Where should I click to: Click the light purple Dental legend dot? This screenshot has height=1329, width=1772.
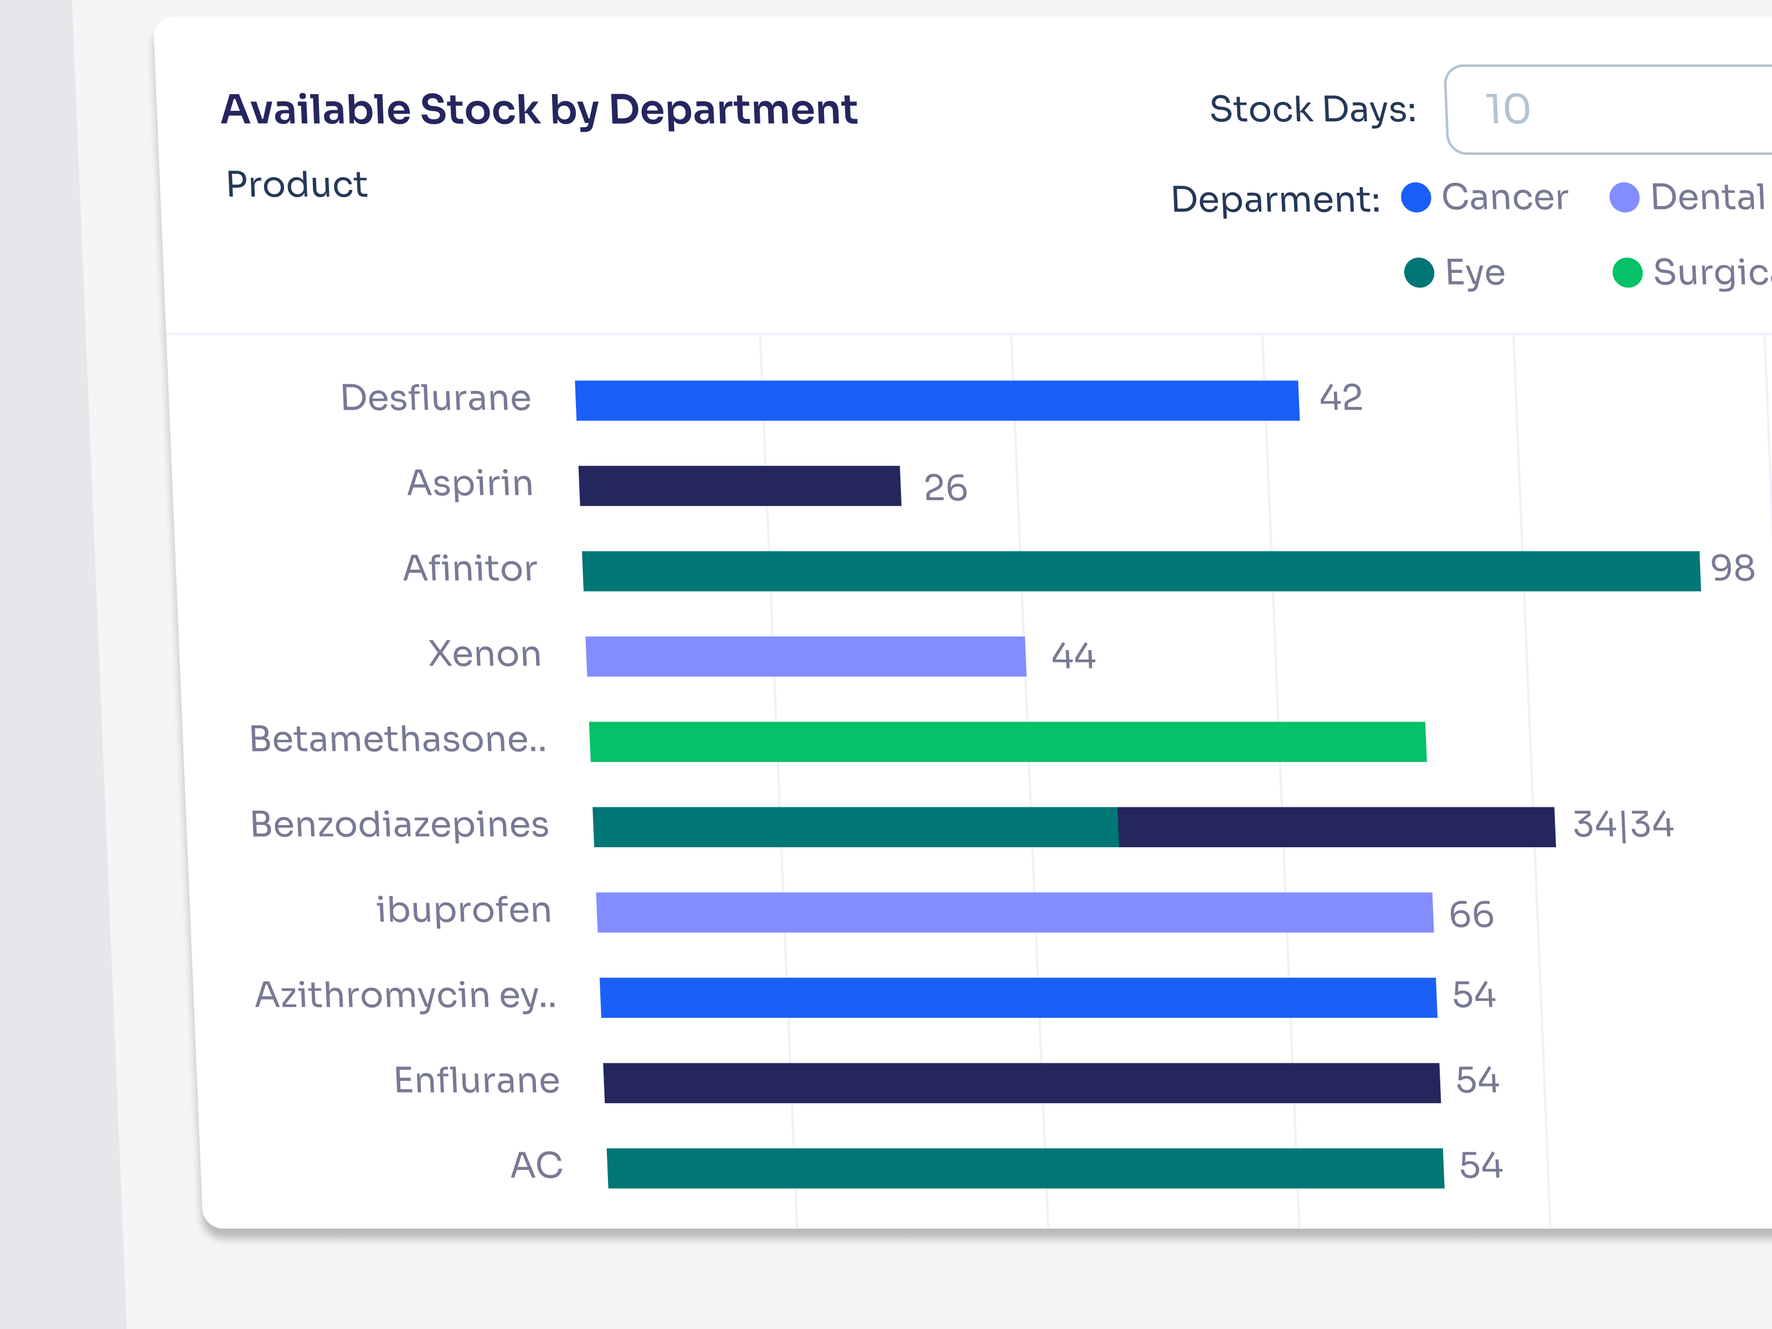pyautogui.click(x=1625, y=196)
